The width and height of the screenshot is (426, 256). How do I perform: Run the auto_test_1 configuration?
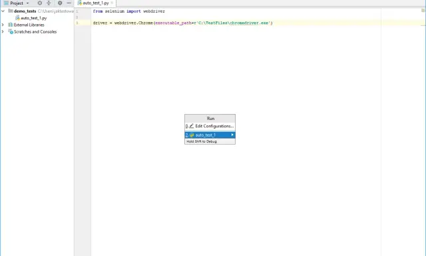(x=210, y=135)
